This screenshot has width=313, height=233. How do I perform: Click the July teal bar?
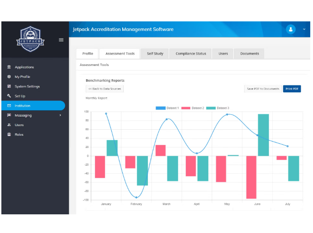coord(294,168)
